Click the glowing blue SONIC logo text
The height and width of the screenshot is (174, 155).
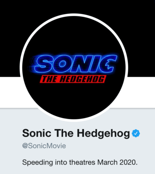[x=73, y=64]
